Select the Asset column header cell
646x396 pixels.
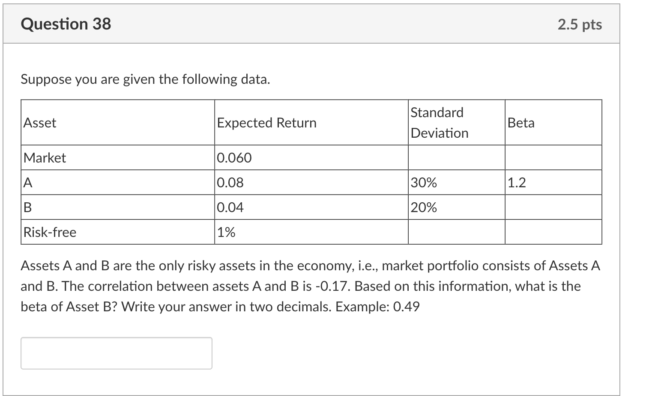118,123
